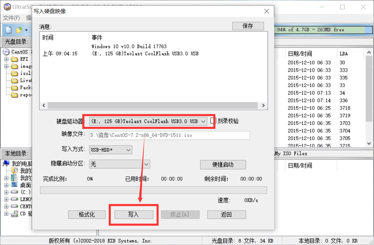Click the file list scroll-up arrow
Image resolution: width=374 pixels, height=245 pixels.
(368, 52)
